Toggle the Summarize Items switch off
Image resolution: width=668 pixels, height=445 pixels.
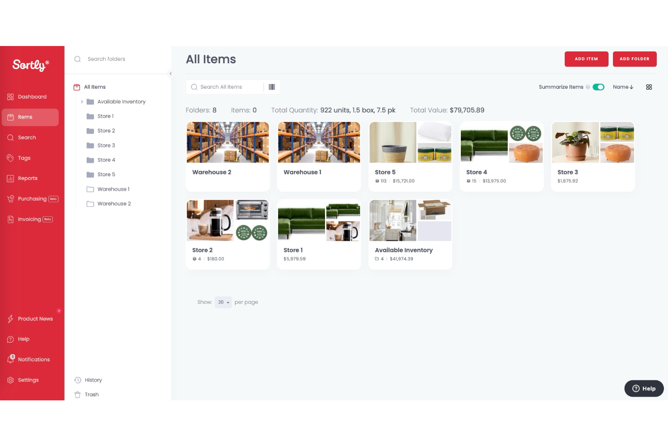(x=598, y=87)
